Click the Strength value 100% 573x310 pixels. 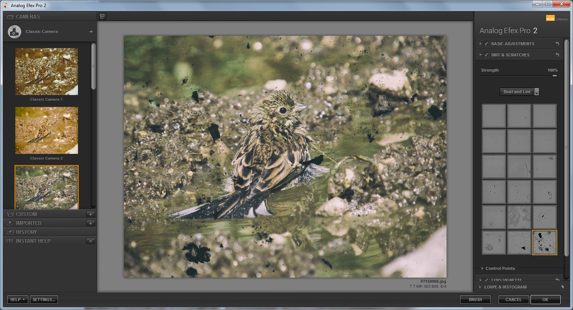click(552, 70)
